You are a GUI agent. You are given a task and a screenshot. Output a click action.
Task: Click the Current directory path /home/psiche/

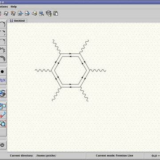[x=46, y=156]
